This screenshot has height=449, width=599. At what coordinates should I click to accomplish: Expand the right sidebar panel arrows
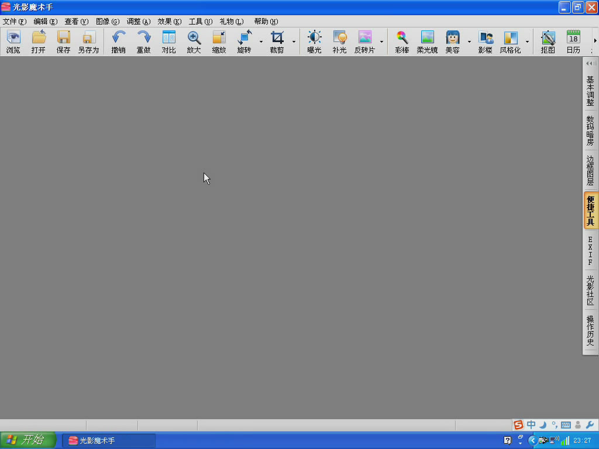(591, 63)
